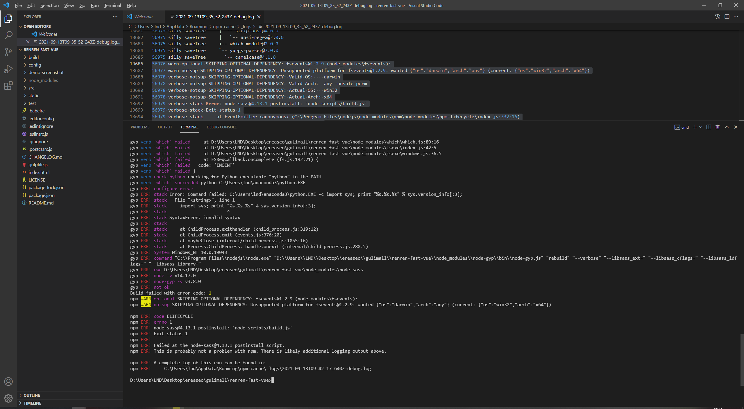Split the terminal panel
744x409 pixels.
point(709,127)
